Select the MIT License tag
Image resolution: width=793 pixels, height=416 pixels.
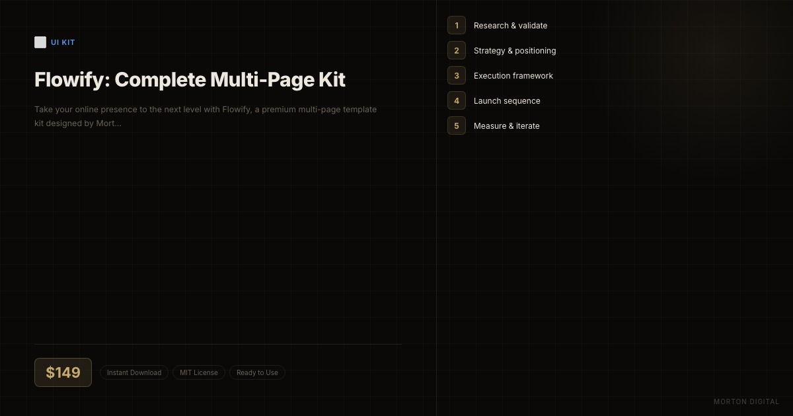click(199, 372)
